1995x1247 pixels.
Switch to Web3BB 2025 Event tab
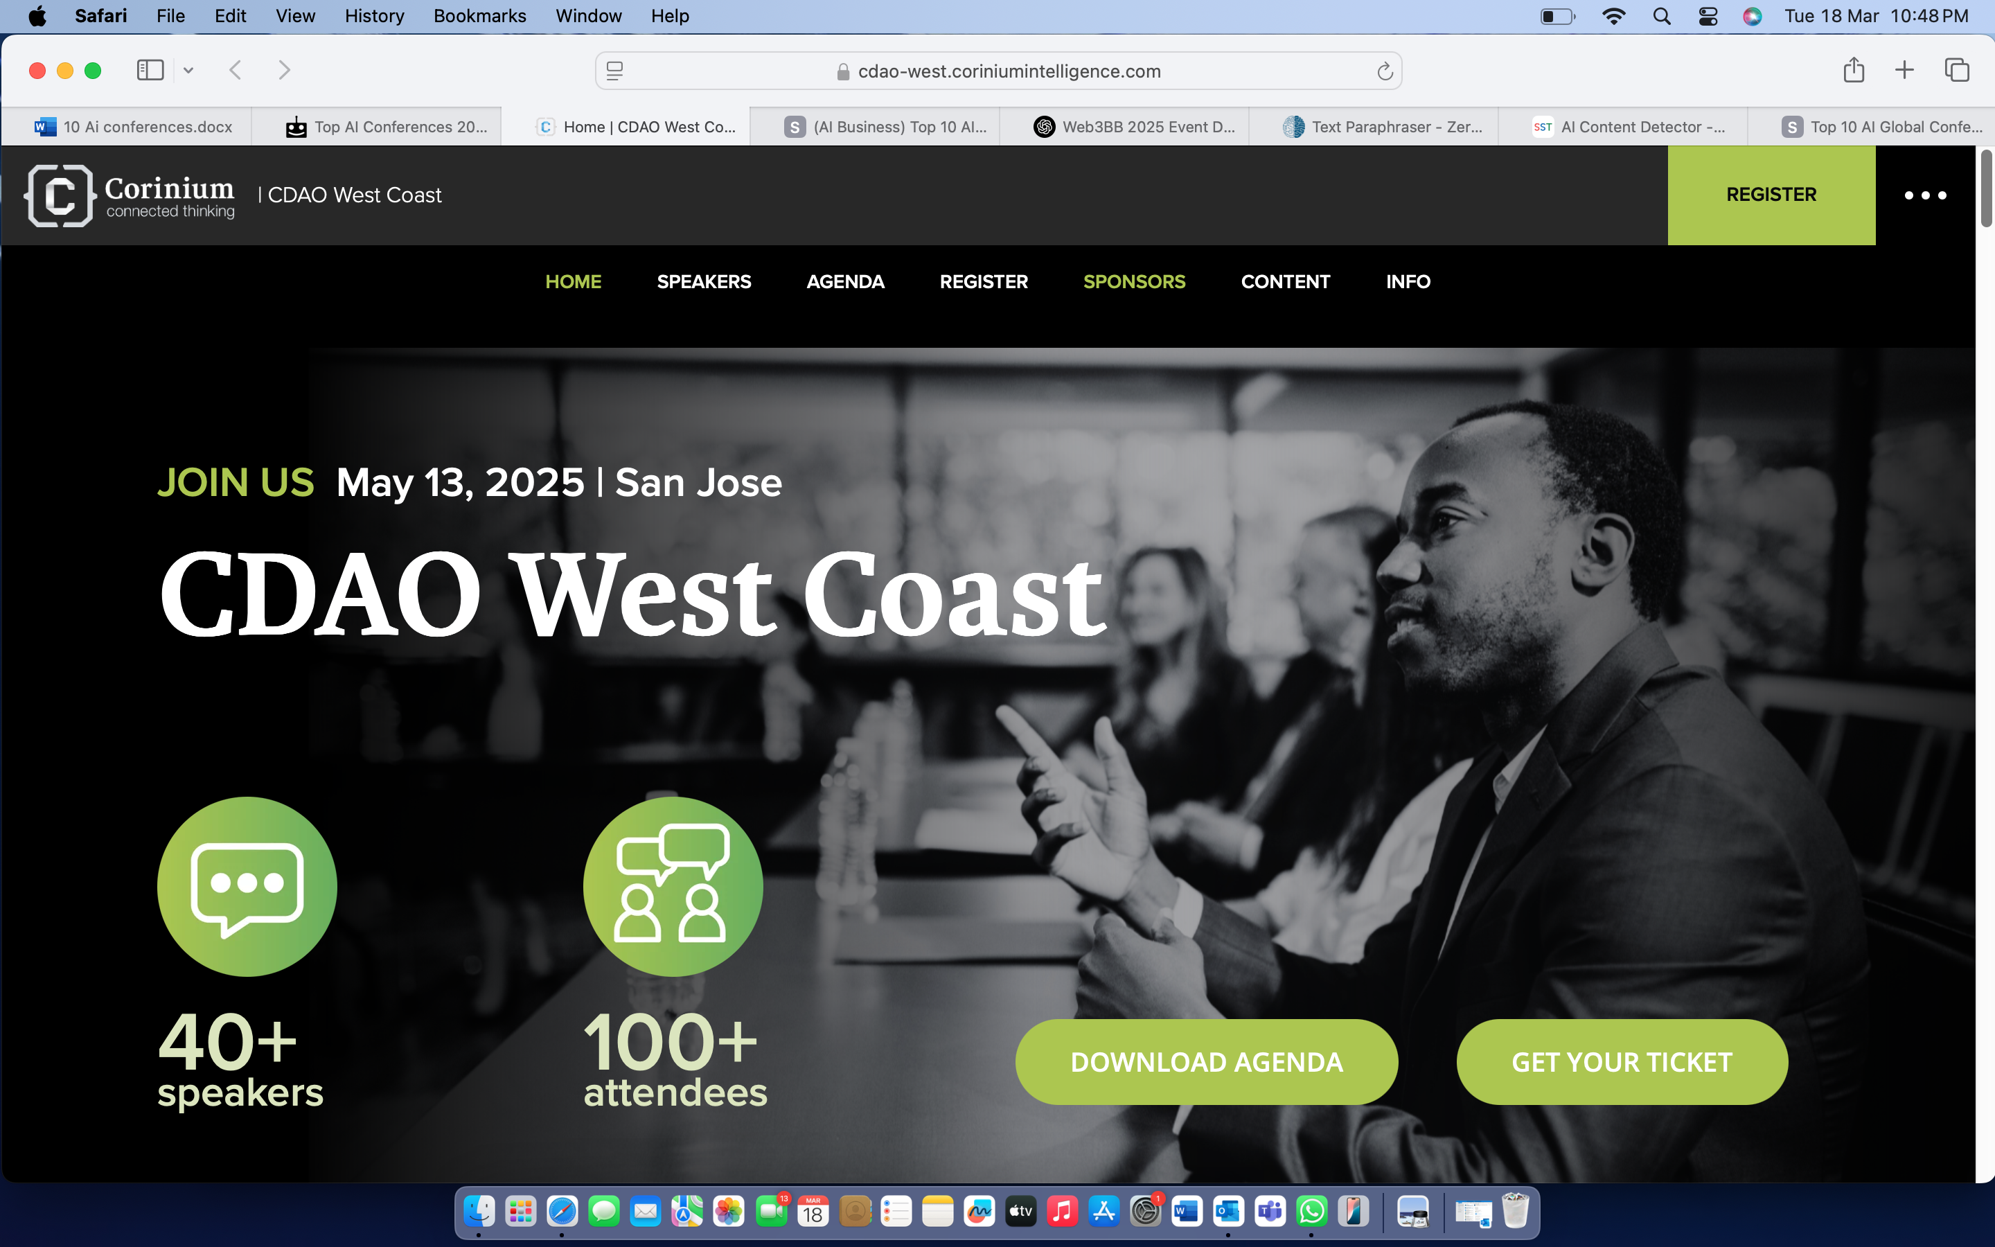[1124, 127]
